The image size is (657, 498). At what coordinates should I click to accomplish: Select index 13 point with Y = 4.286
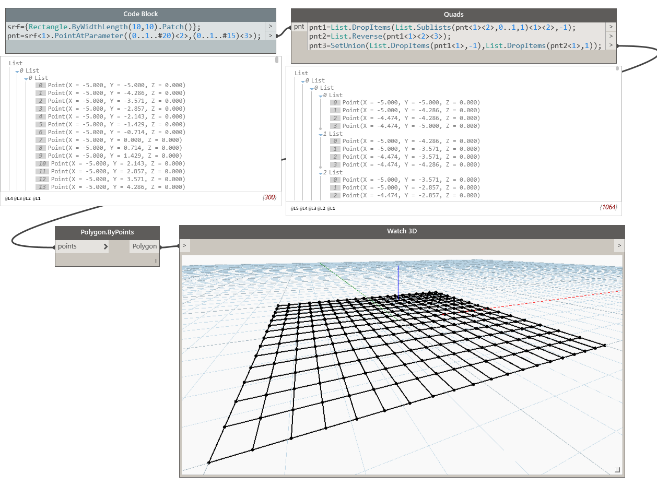[x=111, y=187]
